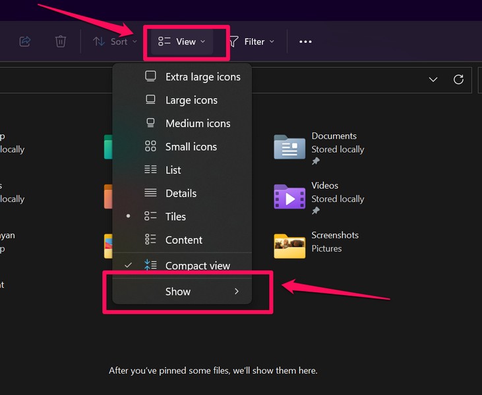
Task: Toggle the Compact view option
Action: [197, 266]
